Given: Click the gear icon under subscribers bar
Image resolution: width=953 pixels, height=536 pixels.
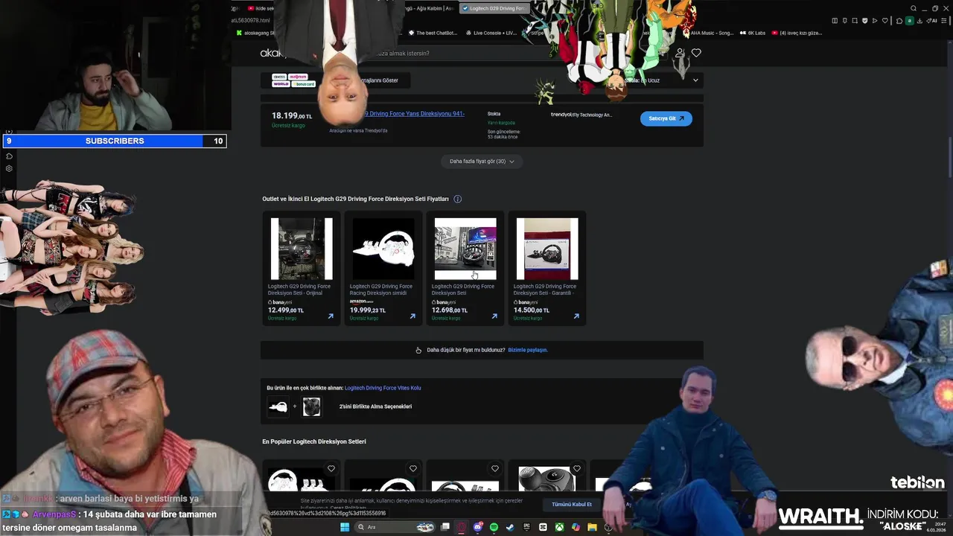Looking at the screenshot, I should (x=9, y=168).
